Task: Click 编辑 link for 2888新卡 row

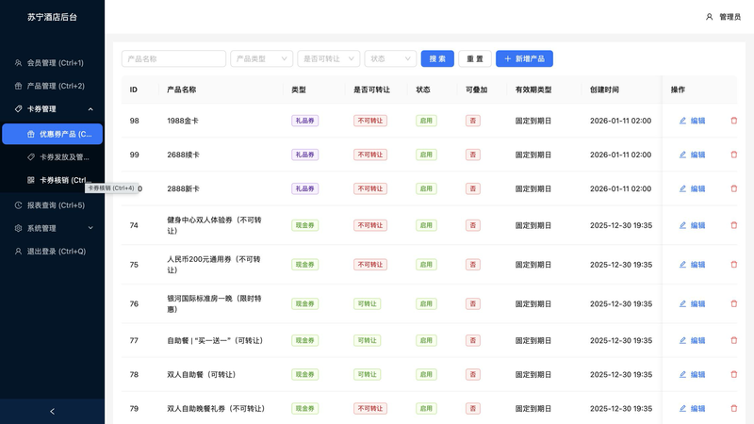Action: point(692,188)
